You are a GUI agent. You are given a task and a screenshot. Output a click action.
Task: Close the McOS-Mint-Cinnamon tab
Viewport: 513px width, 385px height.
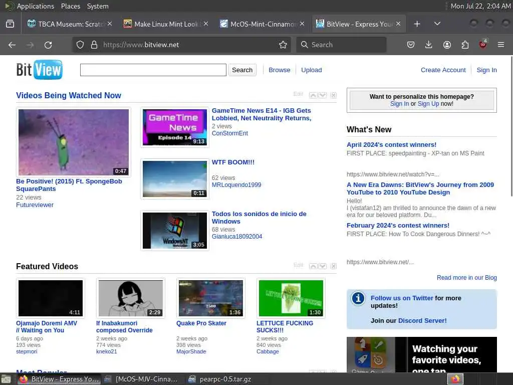click(302, 24)
